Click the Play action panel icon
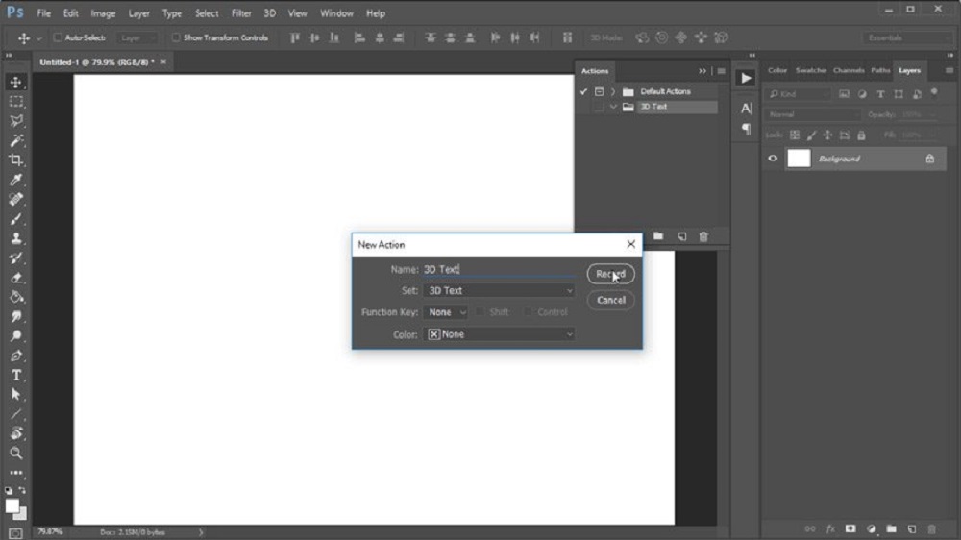Image resolution: width=961 pixels, height=540 pixels. click(746, 78)
